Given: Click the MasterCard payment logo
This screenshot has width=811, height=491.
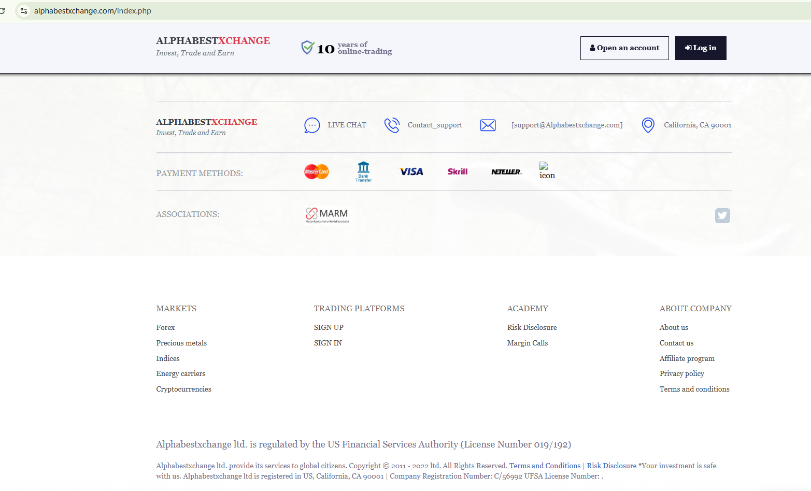Looking at the screenshot, I should click(317, 171).
